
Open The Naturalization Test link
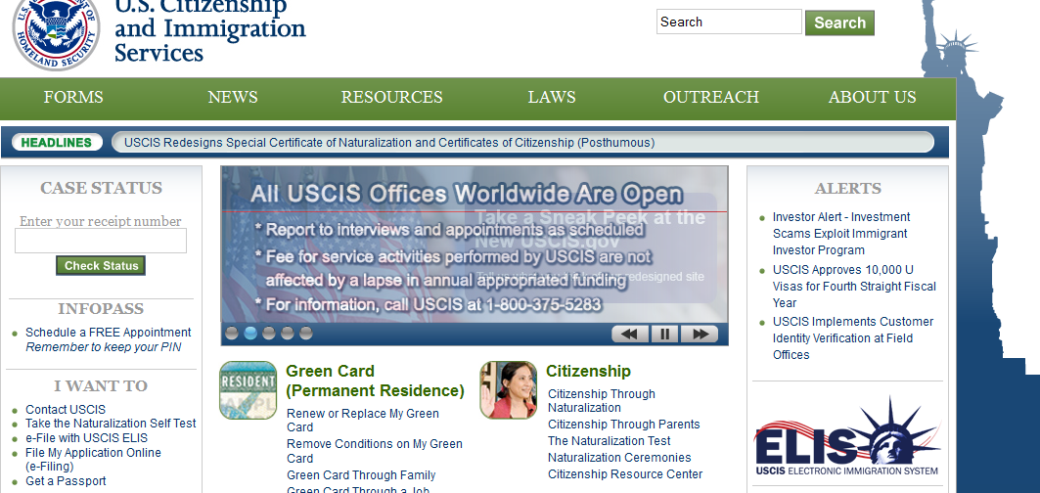click(x=609, y=440)
